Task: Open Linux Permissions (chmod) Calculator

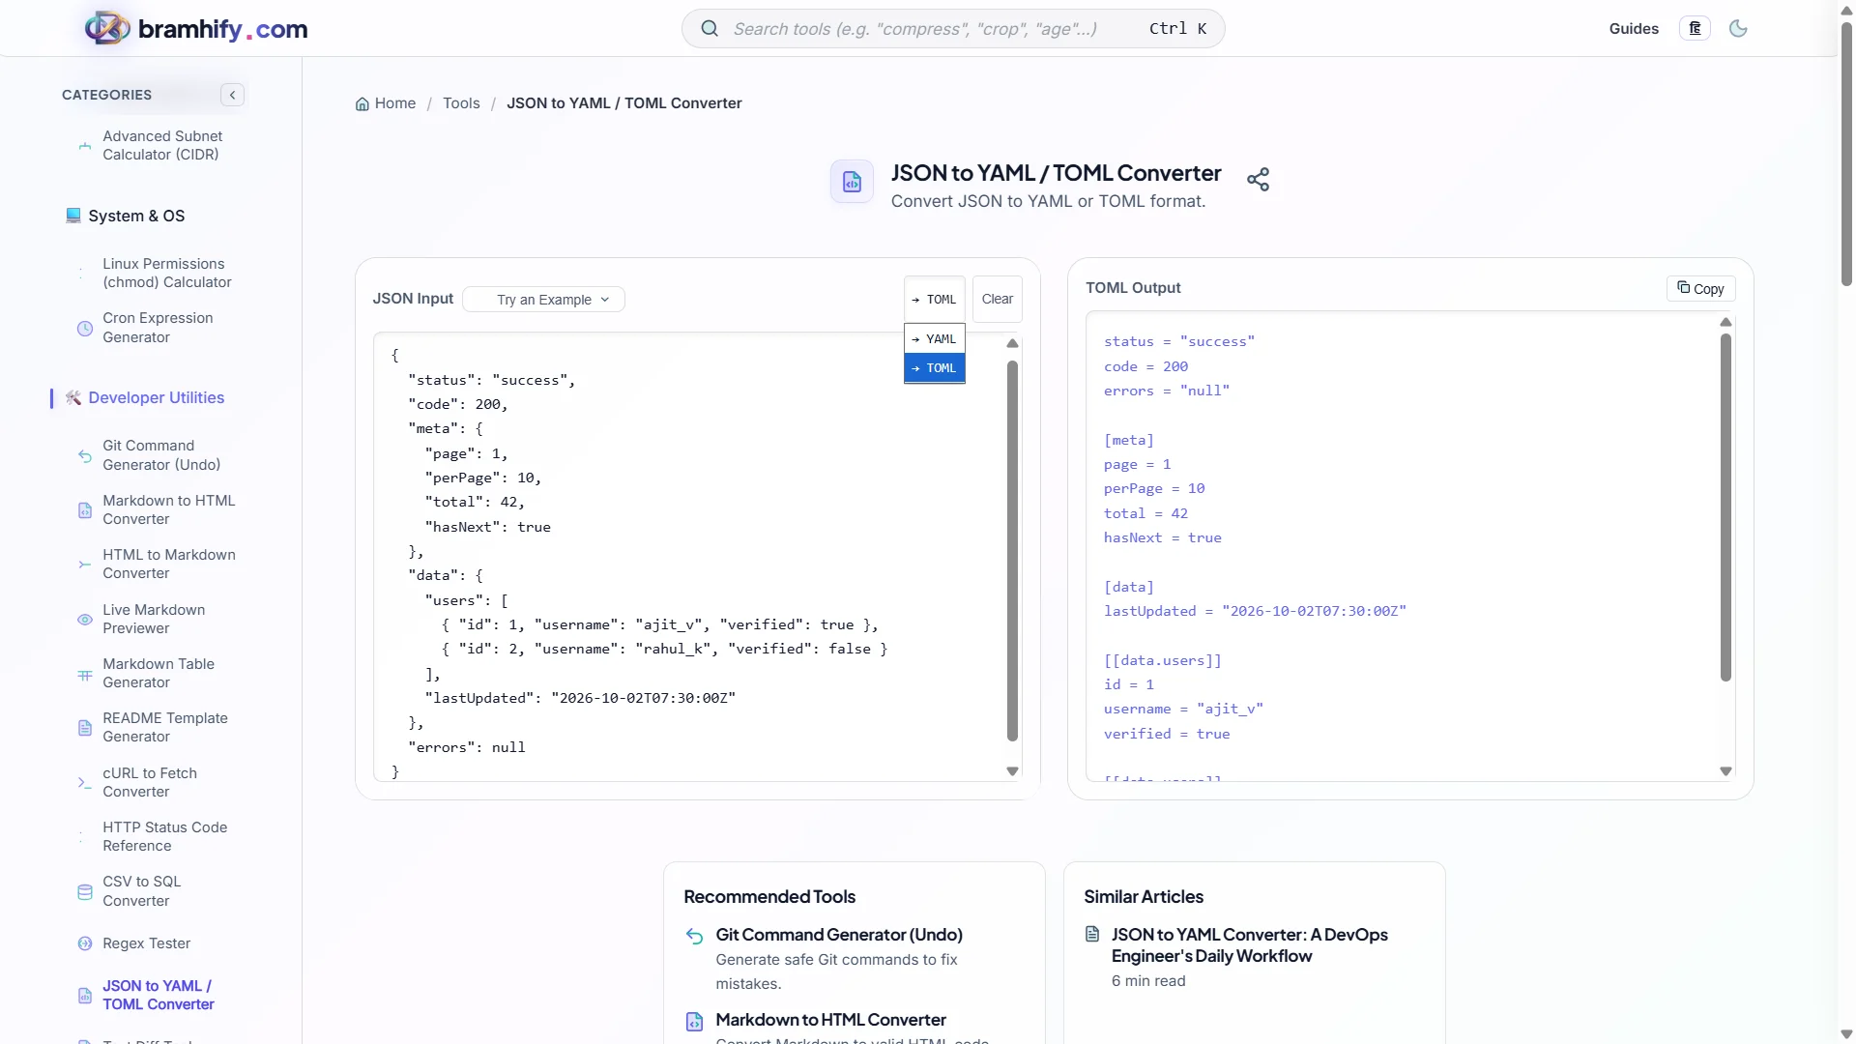Action: (167, 274)
